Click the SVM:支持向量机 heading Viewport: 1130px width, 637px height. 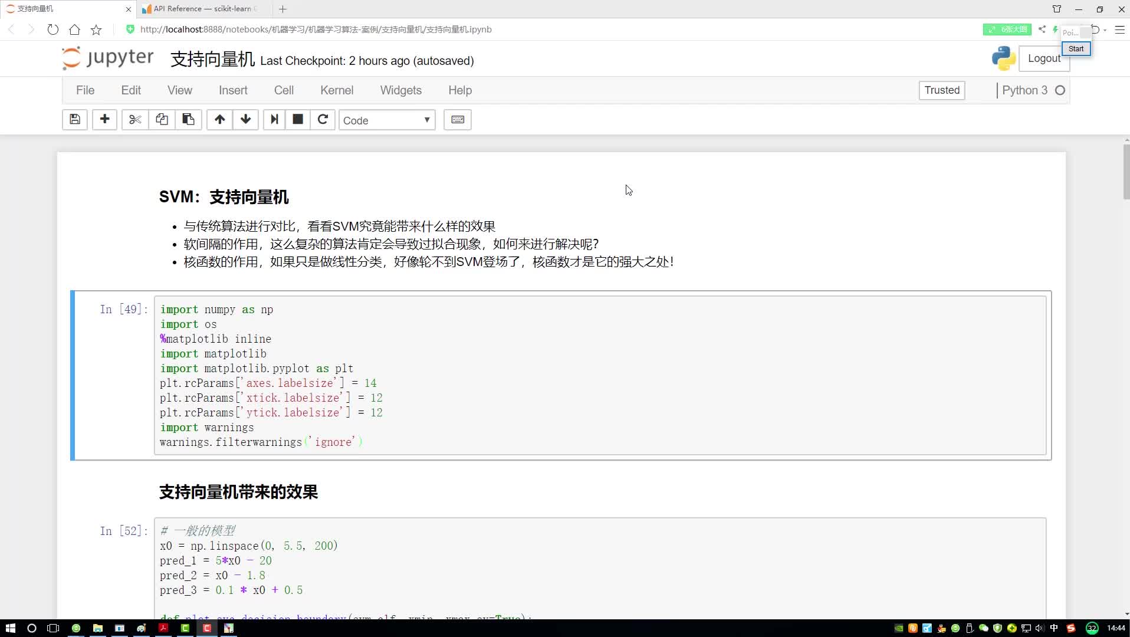tap(224, 197)
